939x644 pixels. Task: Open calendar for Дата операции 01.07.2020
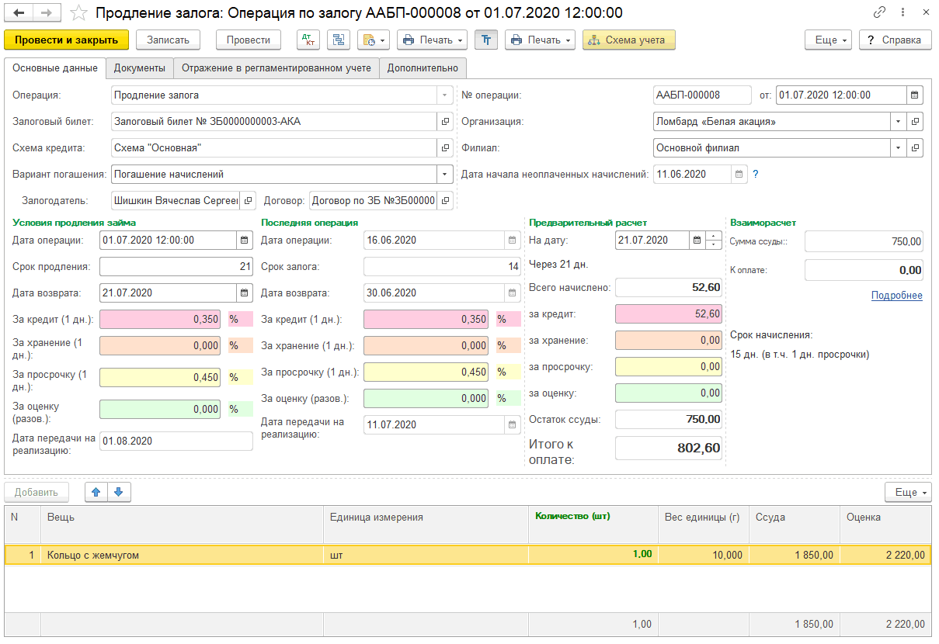pyautogui.click(x=245, y=241)
